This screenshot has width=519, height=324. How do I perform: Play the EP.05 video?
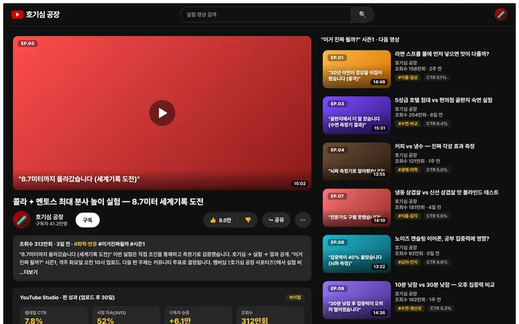tap(162, 113)
